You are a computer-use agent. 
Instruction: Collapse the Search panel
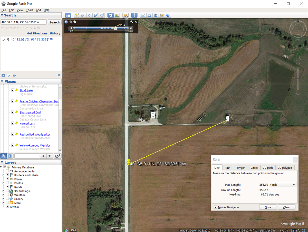click(x=2, y=15)
